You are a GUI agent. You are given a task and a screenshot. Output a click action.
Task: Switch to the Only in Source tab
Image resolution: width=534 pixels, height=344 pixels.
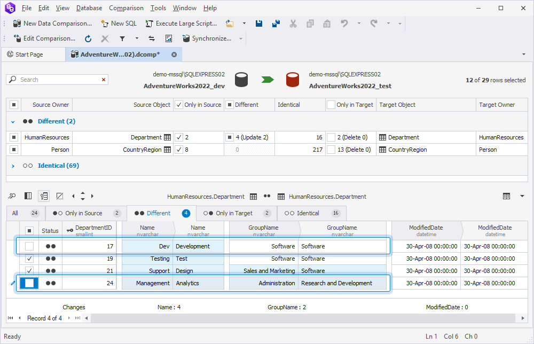point(84,213)
